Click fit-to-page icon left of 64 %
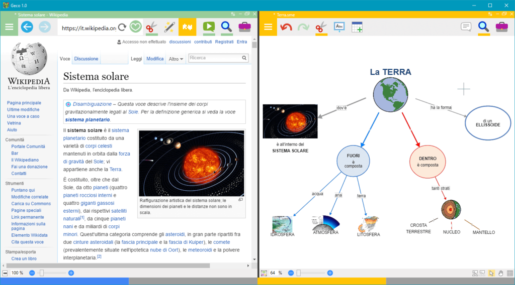The width and height of the screenshot is (515, 285). click(264, 273)
